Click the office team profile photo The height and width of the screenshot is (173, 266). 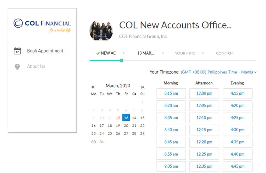click(101, 31)
